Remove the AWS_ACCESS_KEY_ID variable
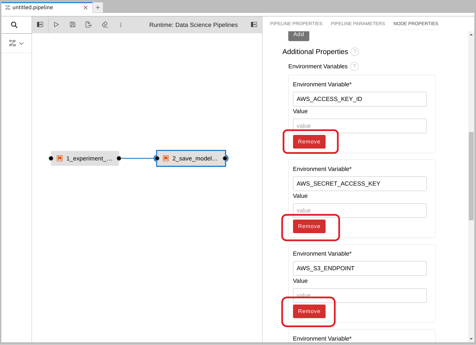 [309, 142]
